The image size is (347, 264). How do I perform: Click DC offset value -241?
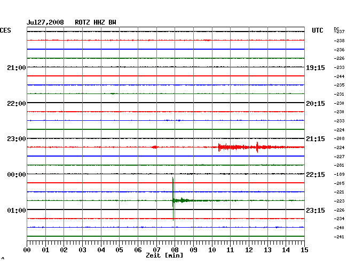339,237
